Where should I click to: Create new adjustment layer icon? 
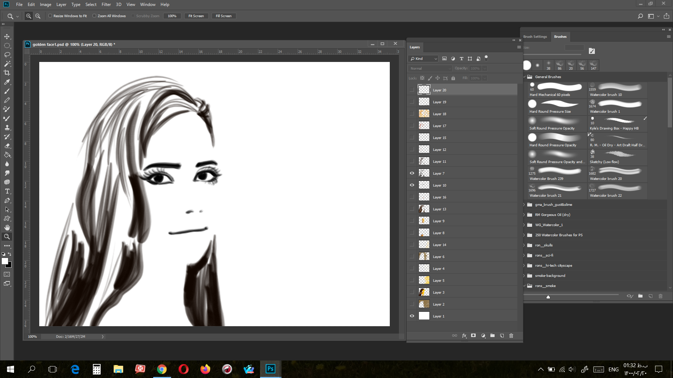(483, 336)
